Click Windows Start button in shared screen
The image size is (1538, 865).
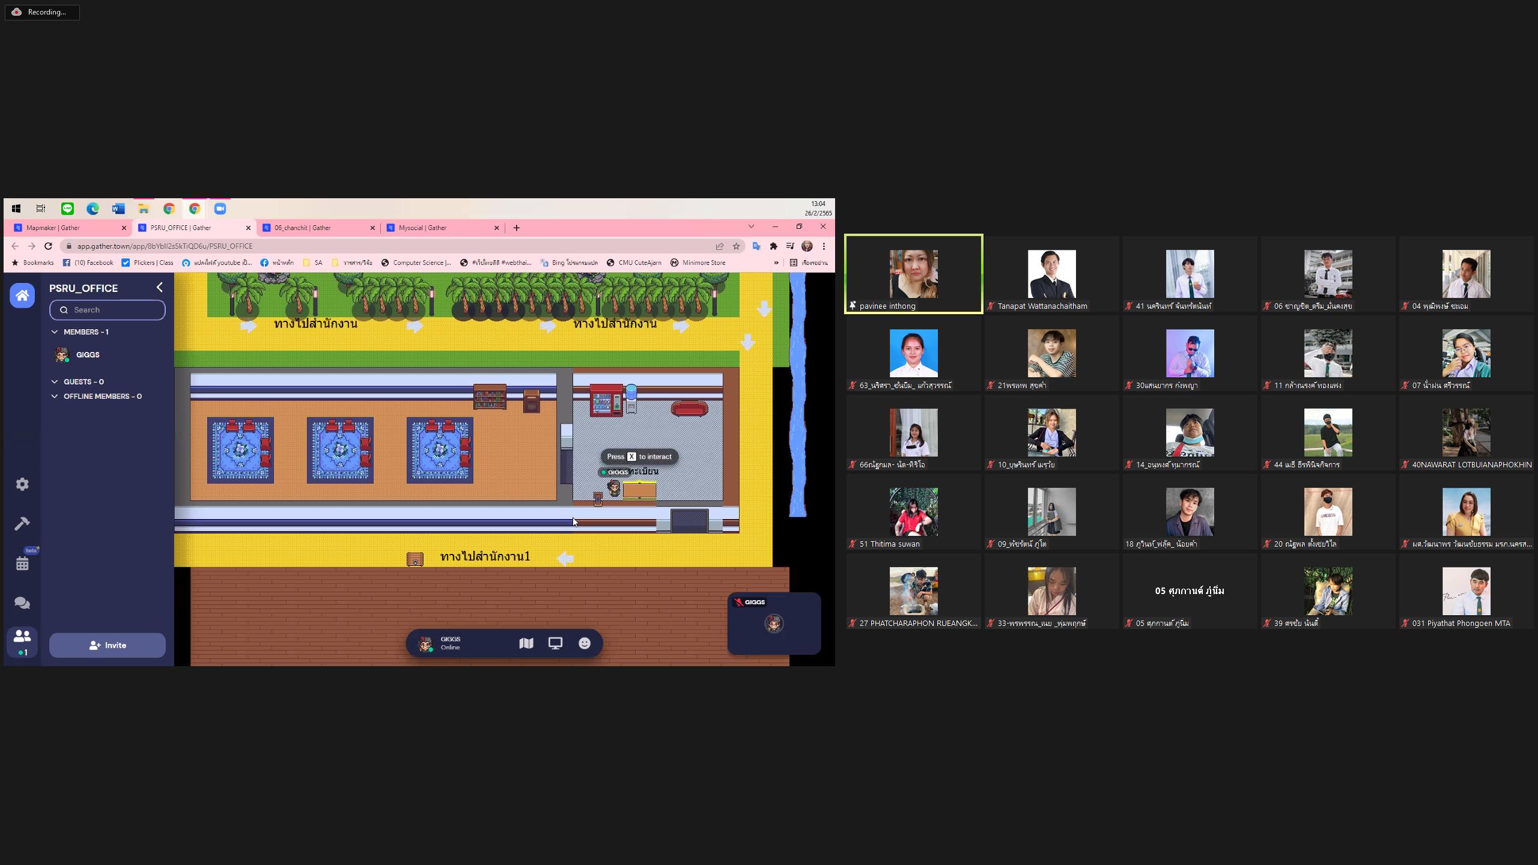16,208
